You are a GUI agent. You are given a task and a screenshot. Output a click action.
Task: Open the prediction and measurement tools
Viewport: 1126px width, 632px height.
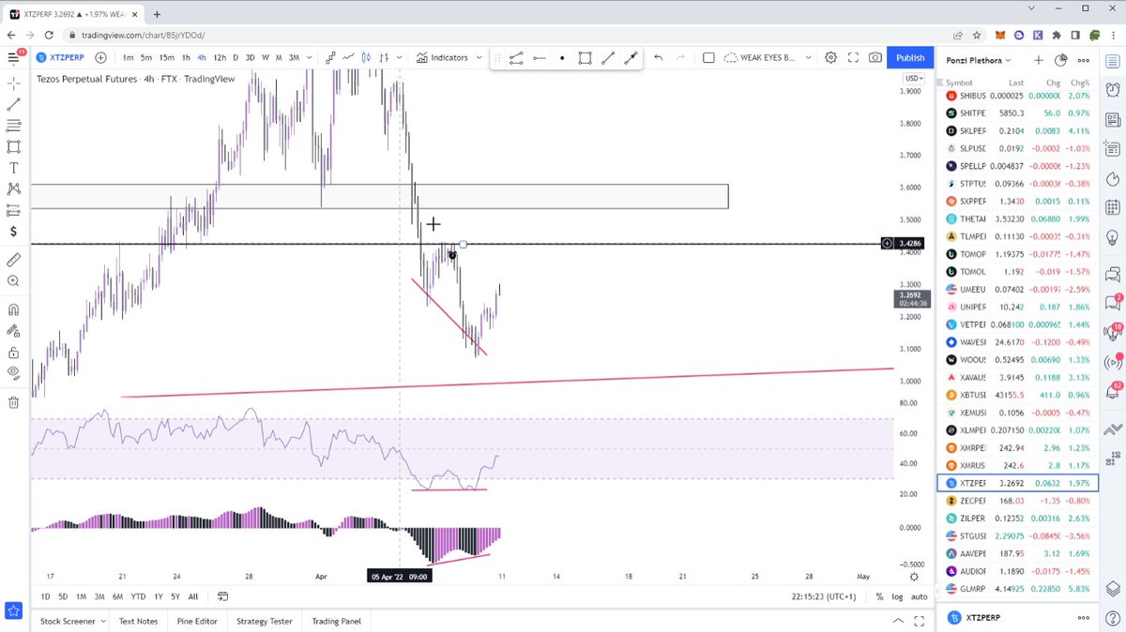13,210
